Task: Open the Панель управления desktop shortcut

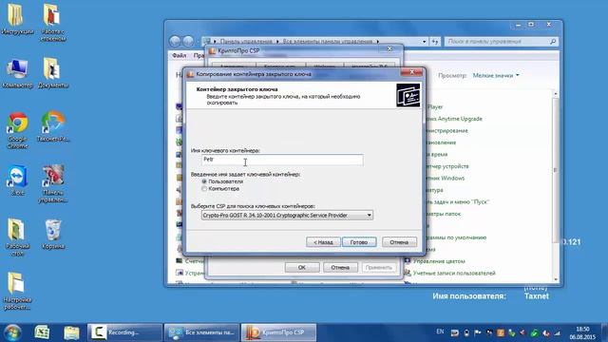Action: pos(53,183)
